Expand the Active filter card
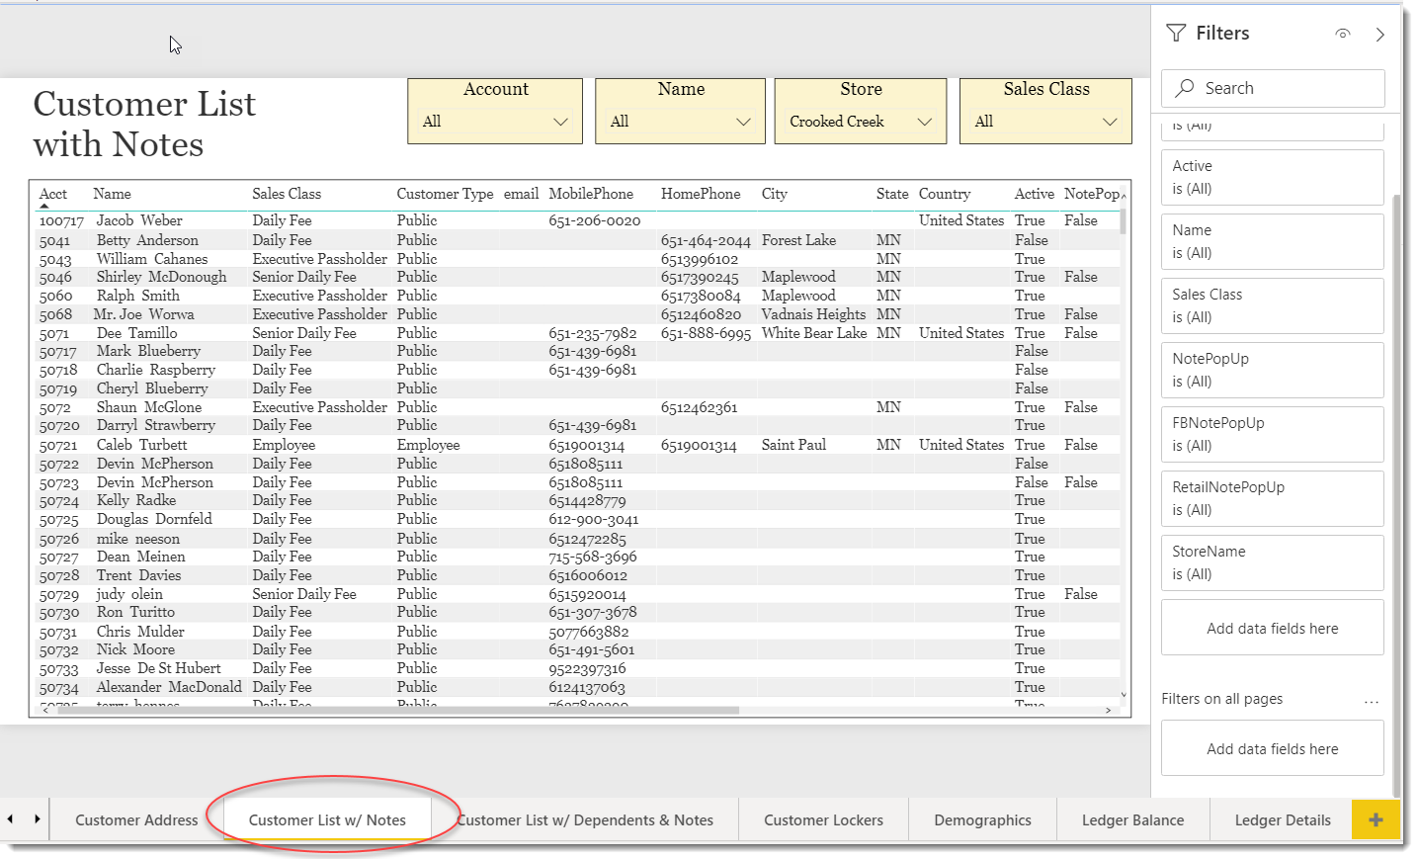 [1272, 177]
